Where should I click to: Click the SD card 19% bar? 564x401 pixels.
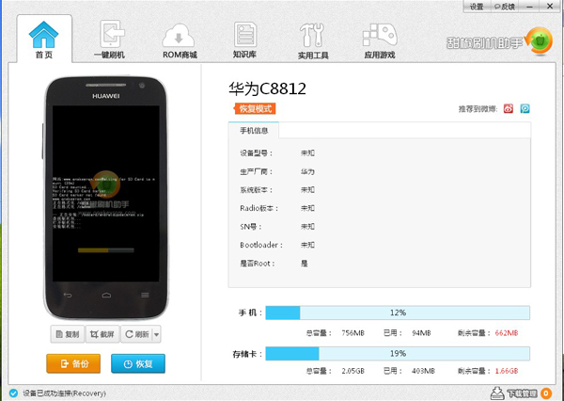click(398, 353)
